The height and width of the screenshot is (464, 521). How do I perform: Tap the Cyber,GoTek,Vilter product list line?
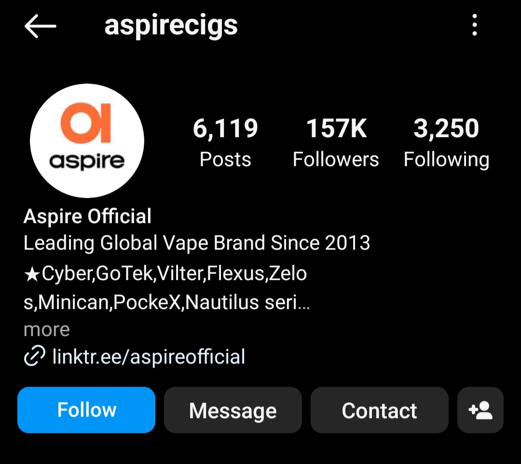pos(165,274)
